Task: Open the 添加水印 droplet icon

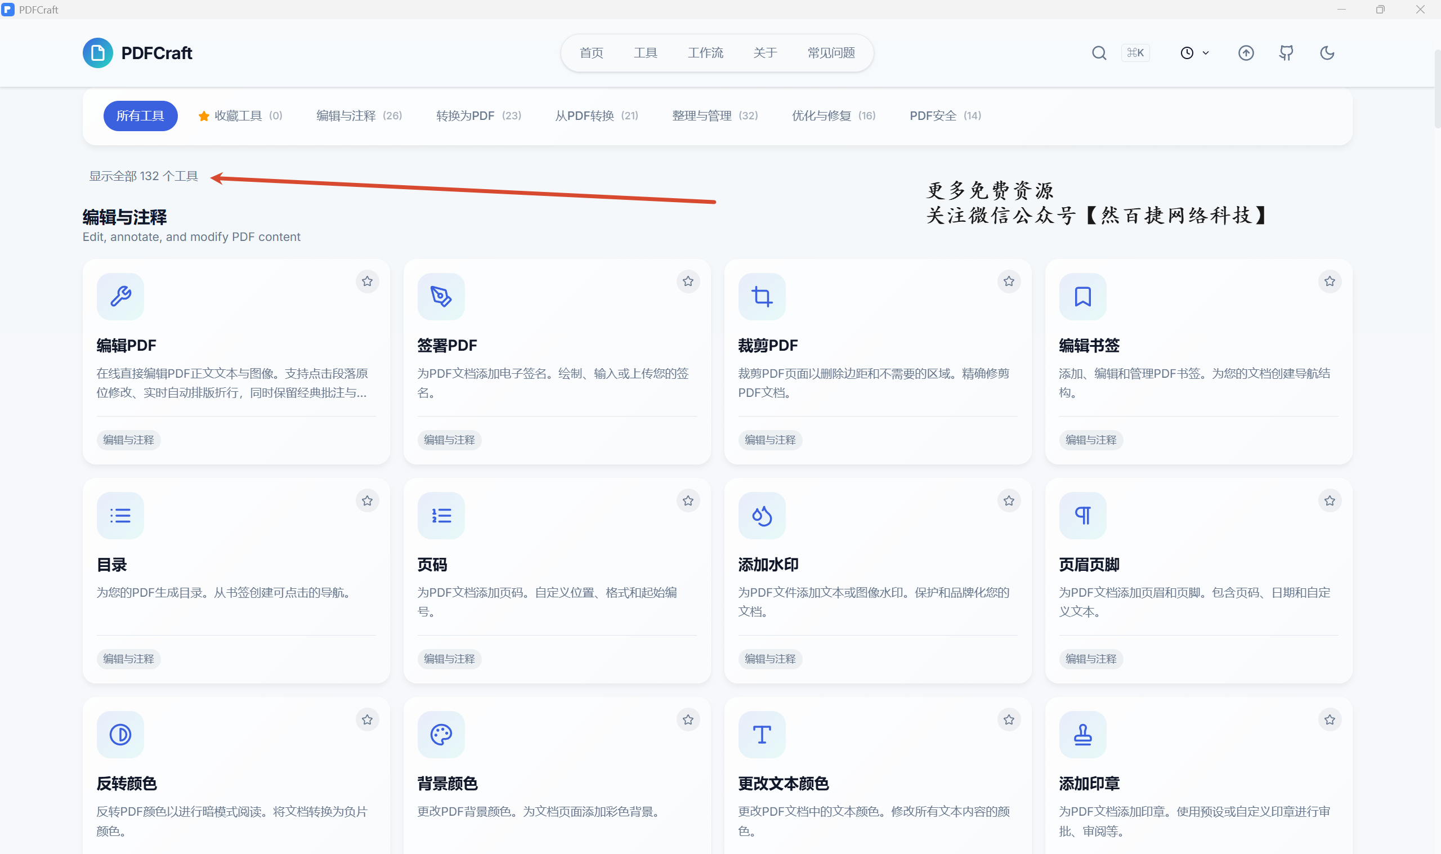Action: point(762,516)
